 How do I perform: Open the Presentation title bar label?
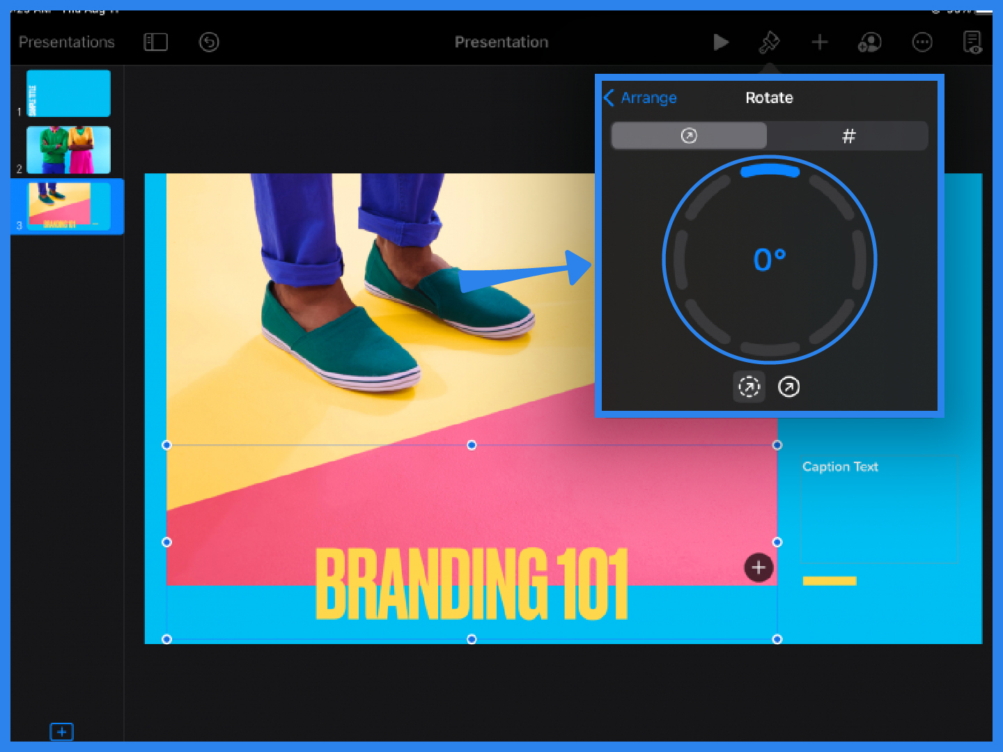point(501,42)
